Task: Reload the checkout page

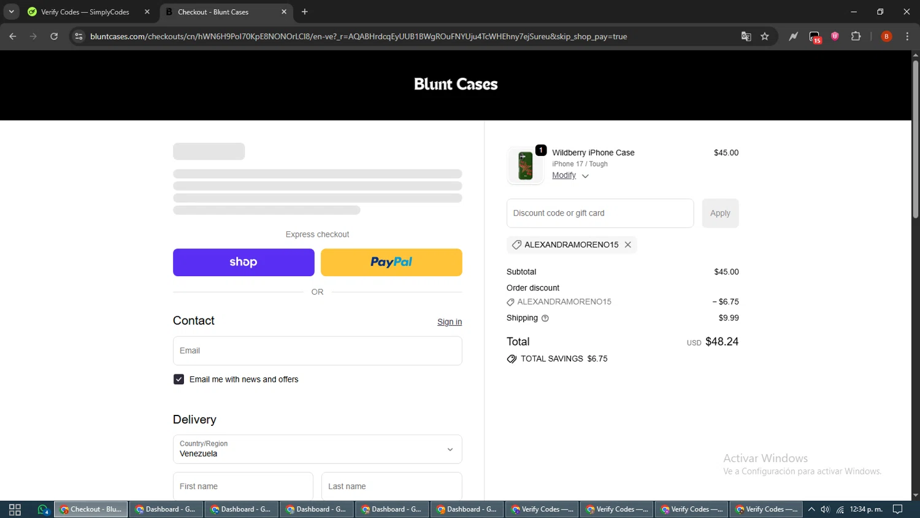Action: [54, 36]
